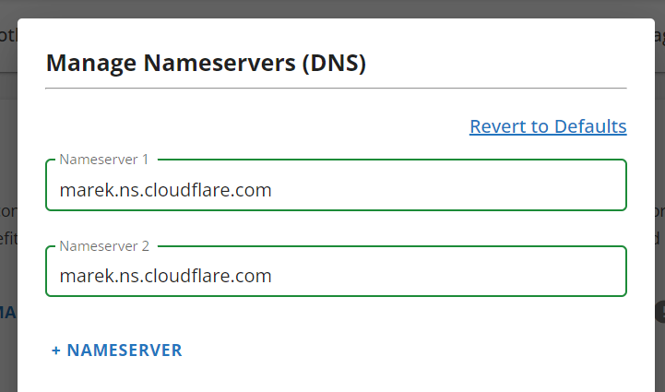Add another nameserver with + NAMESERVER
665x392 pixels.
coord(116,350)
